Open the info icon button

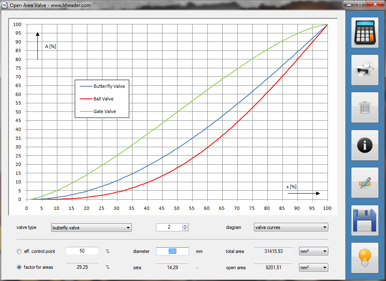pyautogui.click(x=364, y=145)
